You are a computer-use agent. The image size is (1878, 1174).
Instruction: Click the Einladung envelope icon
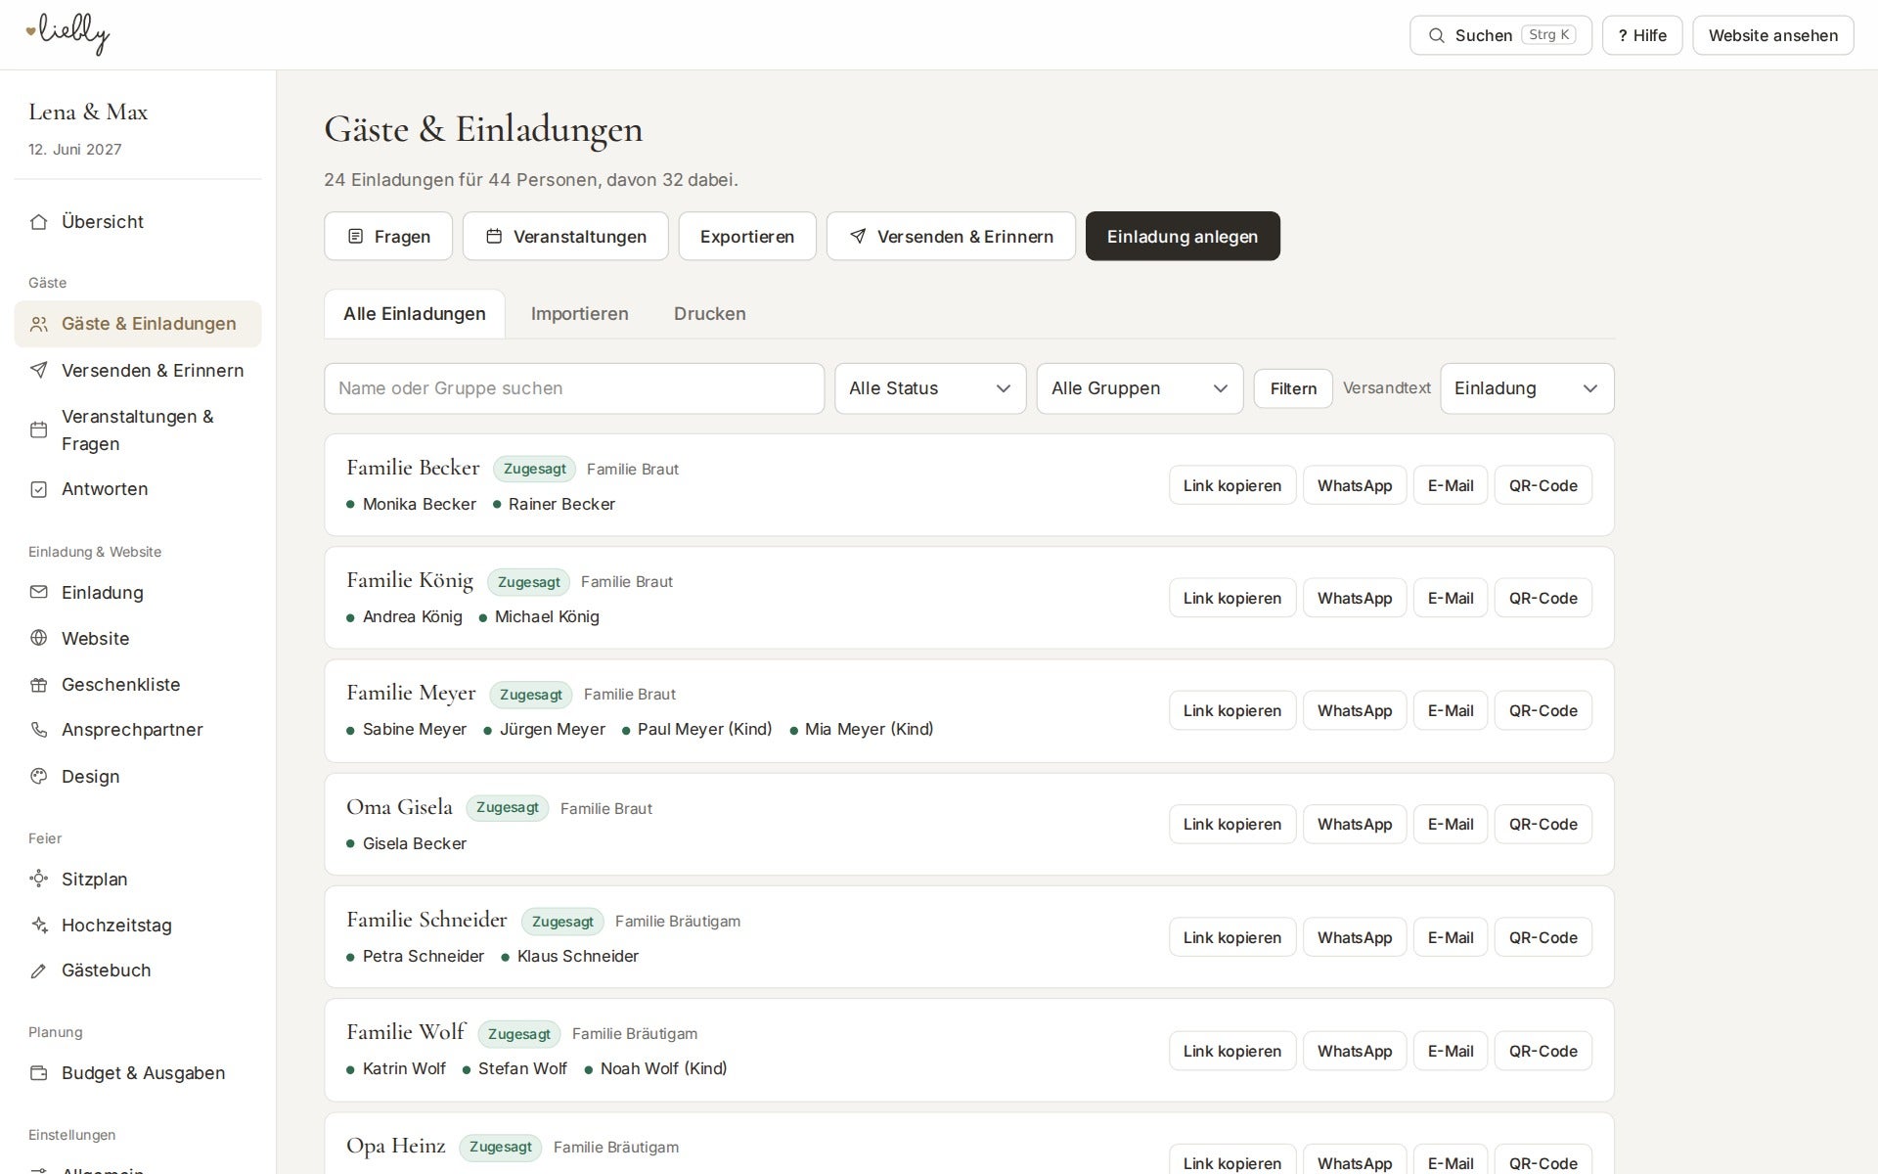coord(39,592)
